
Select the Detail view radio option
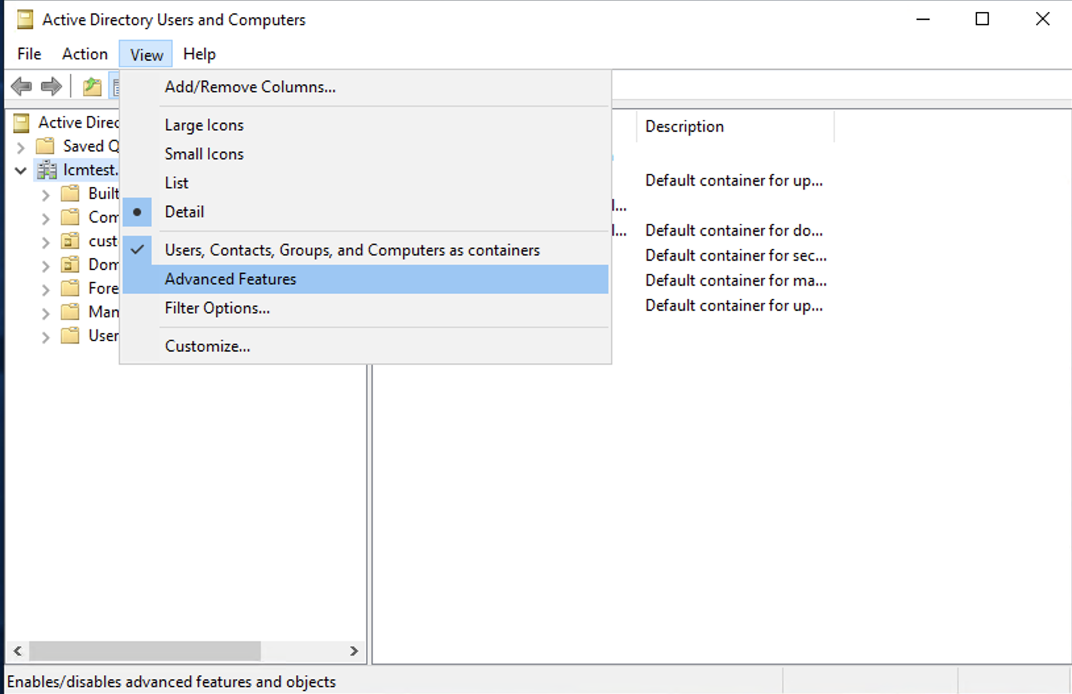point(184,212)
